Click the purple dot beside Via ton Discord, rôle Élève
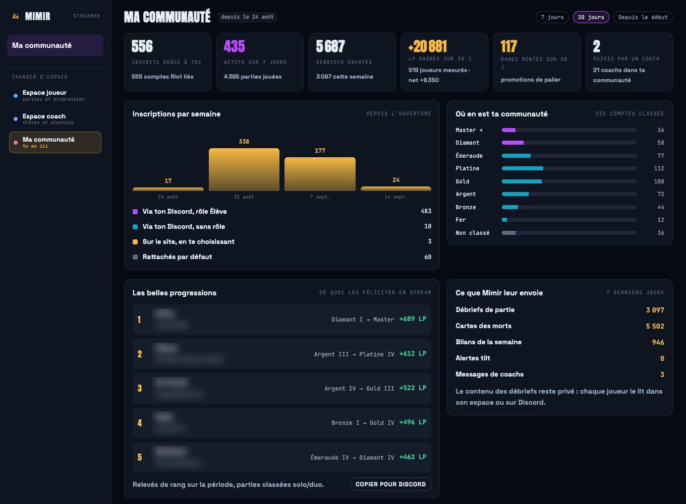 135,212
